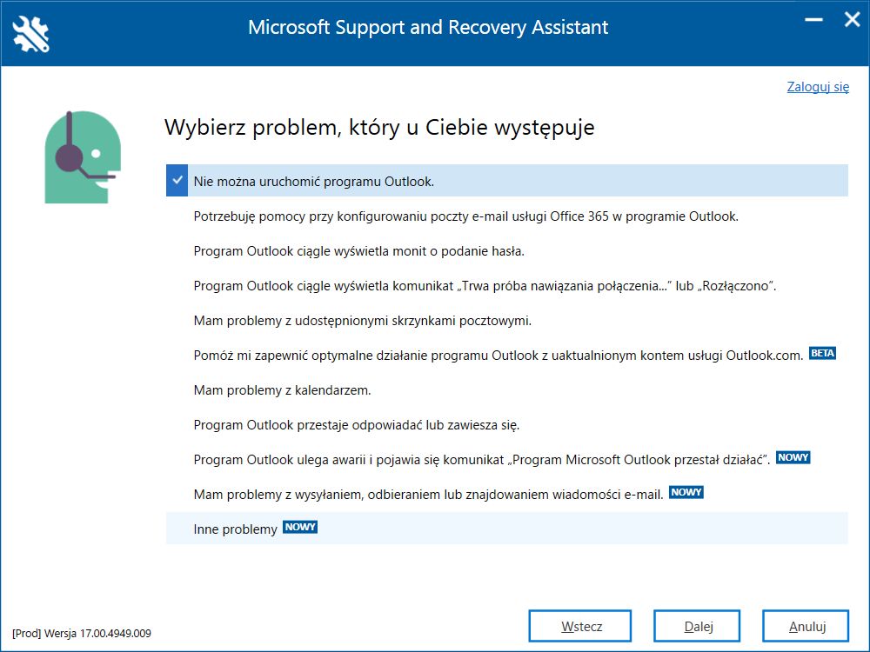The height and width of the screenshot is (652, 870).
Task: Open the 'Zaloguj się' sign-in link
Action: pyautogui.click(x=818, y=86)
